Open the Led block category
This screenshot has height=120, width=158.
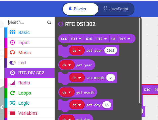point(30,63)
